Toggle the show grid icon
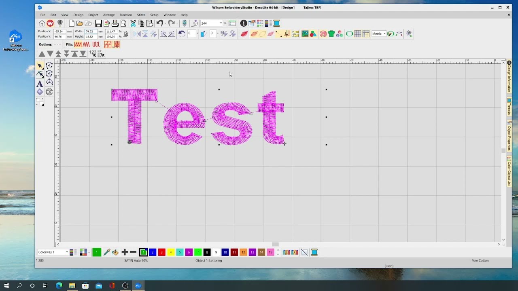This screenshot has height=291, width=518. [x=358, y=34]
